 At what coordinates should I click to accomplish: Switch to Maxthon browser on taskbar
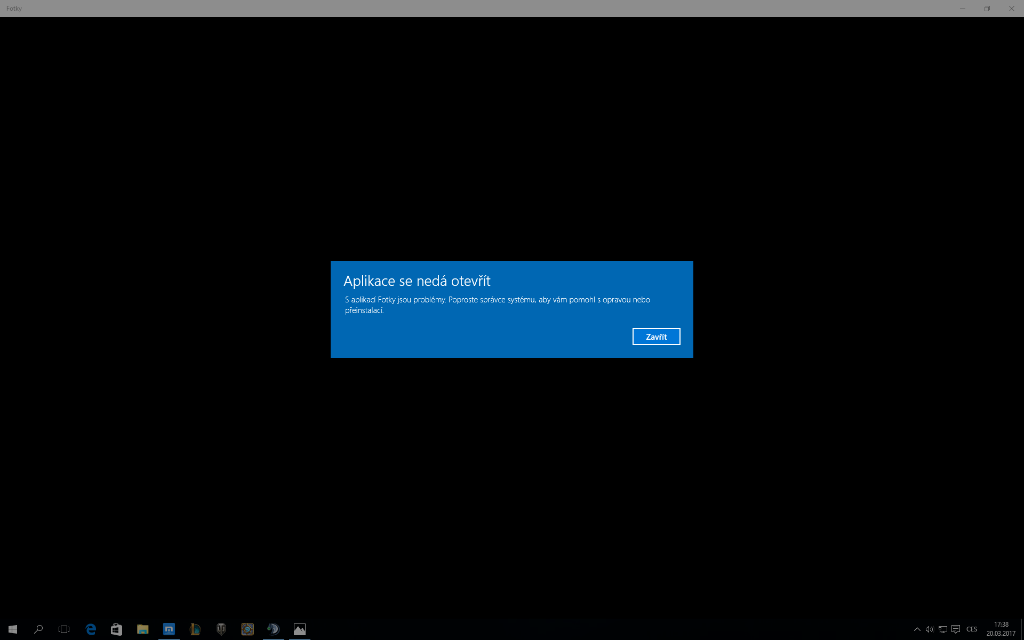pyautogui.click(x=169, y=629)
